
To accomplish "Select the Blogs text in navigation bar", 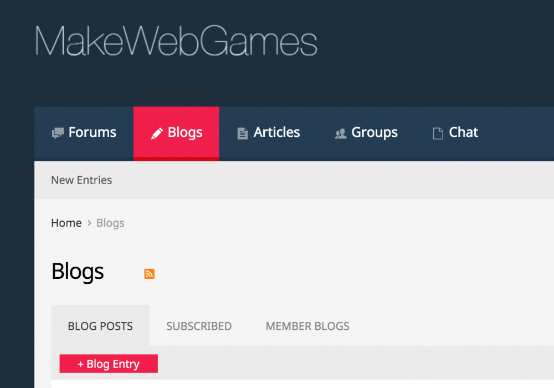I will (185, 132).
